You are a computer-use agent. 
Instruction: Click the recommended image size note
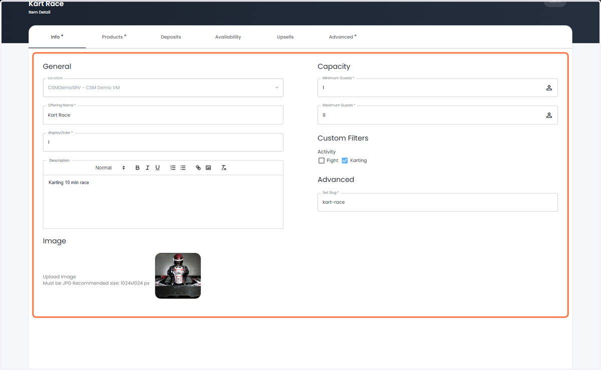click(x=96, y=283)
